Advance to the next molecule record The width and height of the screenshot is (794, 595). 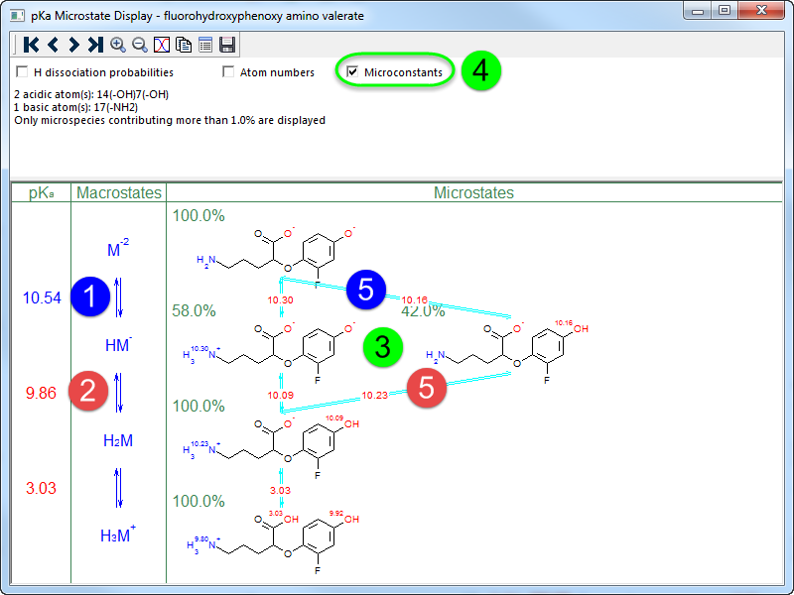coord(73,45)
